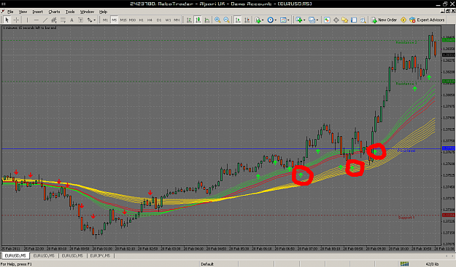Select the Fibonacci retracement tool
The height and width of the screenshot is (267, 456).
tap(63, 20)
